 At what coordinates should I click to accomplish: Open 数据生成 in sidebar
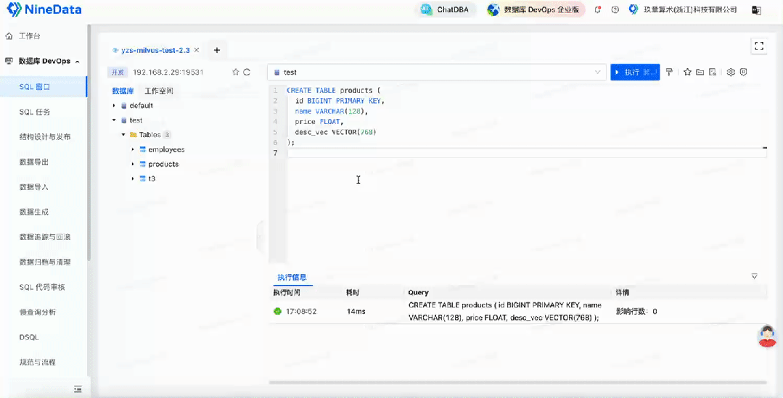(34, 212)
